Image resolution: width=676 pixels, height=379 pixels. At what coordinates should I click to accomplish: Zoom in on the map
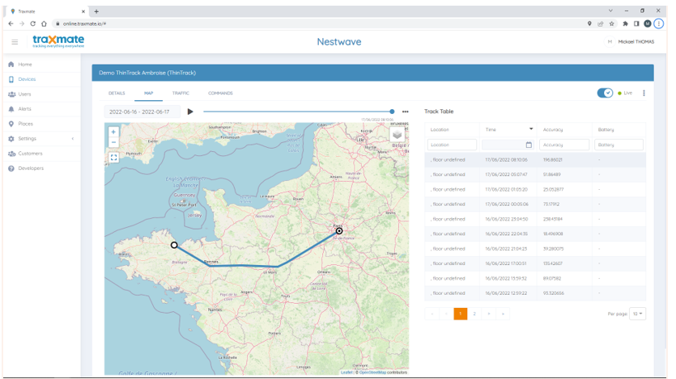coord(113,132)
